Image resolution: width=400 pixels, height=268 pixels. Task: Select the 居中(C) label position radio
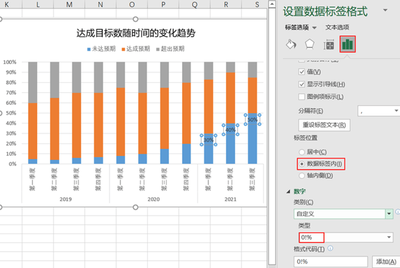coord(302,152)
